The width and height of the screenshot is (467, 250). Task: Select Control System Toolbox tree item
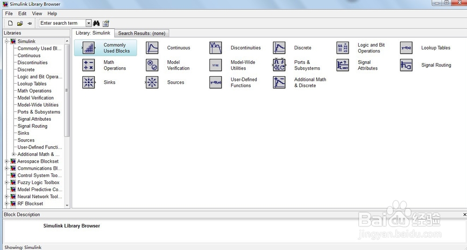tap(39, 175)
